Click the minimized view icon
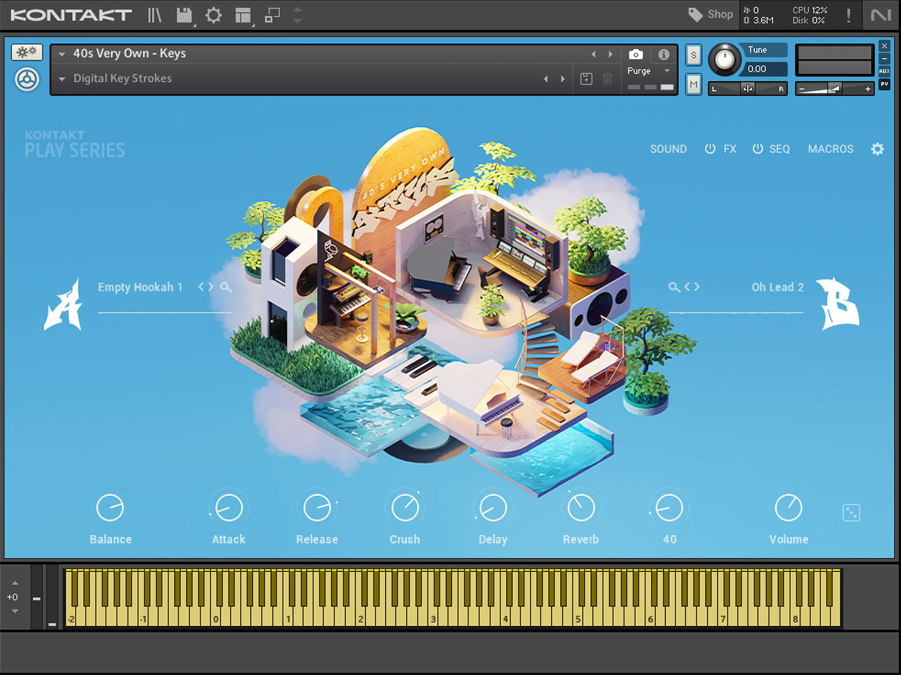Screen dimensions: 901x675 click(x=273, y=15)
